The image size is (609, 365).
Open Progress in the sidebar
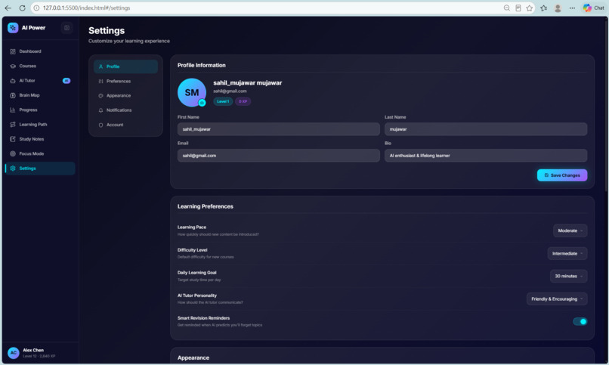tap(40, 110)
